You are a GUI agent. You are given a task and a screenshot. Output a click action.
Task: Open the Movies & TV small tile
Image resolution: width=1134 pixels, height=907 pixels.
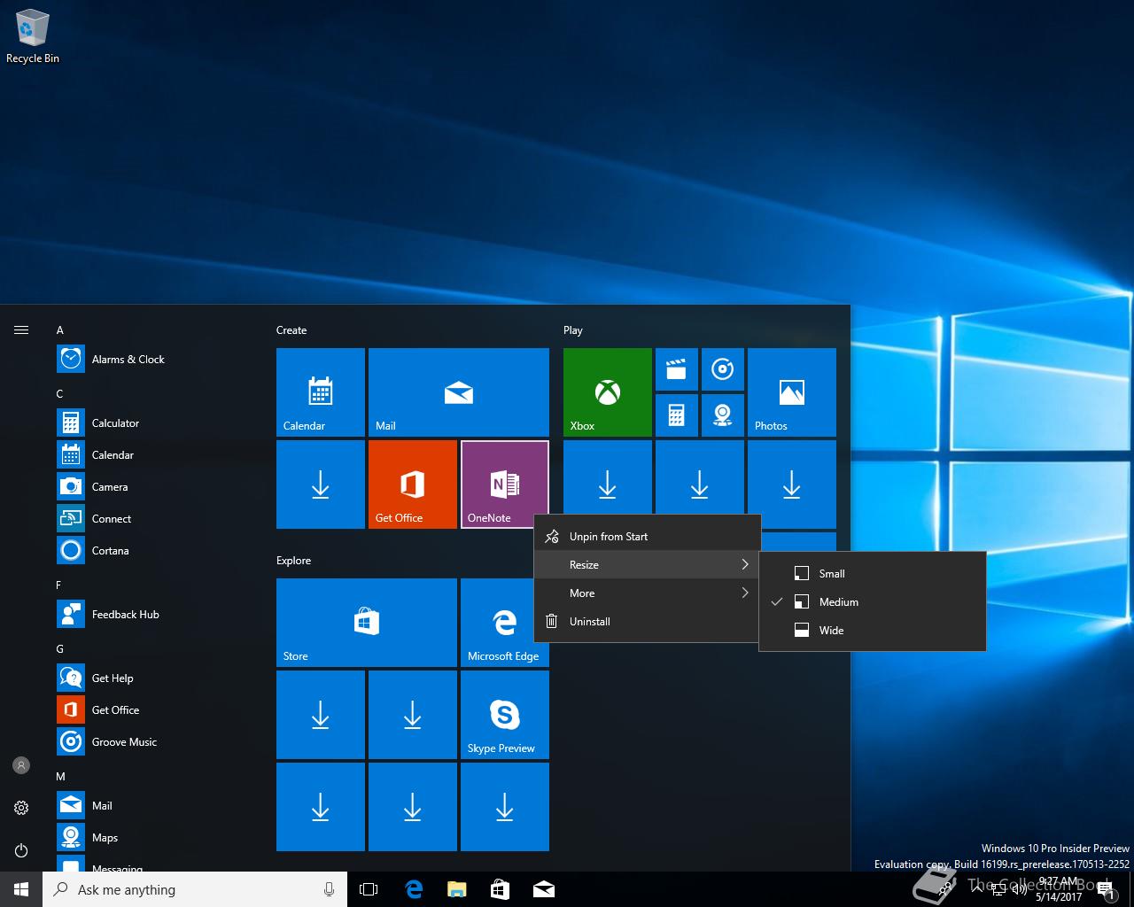[x=677, y=369]
